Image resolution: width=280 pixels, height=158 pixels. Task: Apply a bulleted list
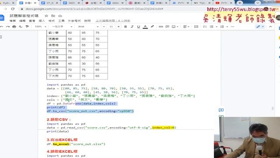[x=212, y=27]
